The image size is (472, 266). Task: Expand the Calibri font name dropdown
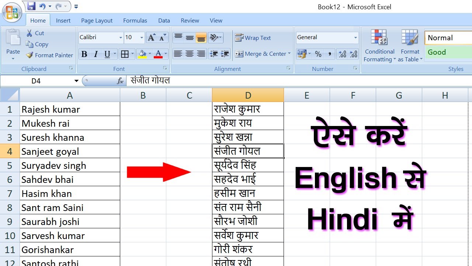[121, 38]
